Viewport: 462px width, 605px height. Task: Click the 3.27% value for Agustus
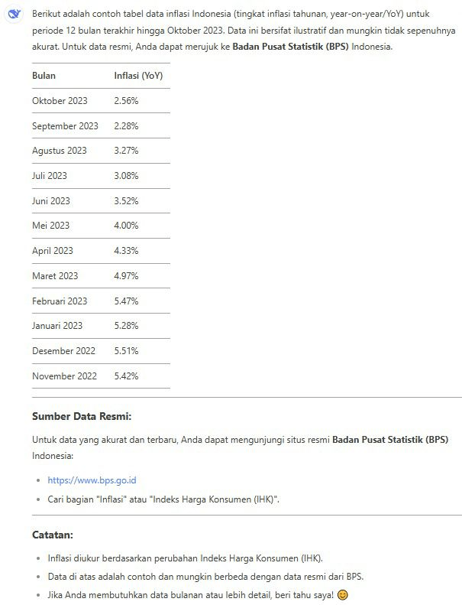tap(126, 151)
